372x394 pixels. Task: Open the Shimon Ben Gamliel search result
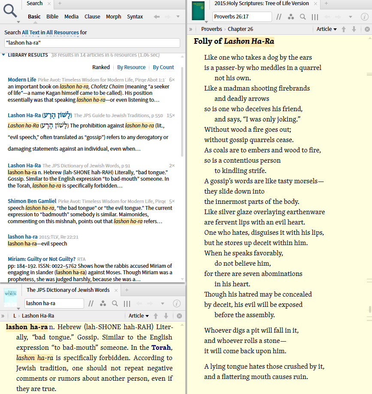pyautogui.click(x=32, y=201)
